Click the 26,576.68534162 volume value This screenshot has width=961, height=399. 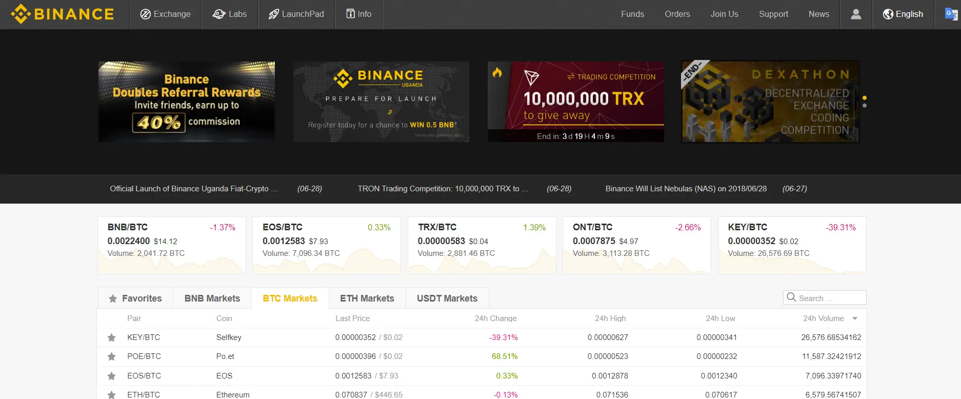point(831,337)
